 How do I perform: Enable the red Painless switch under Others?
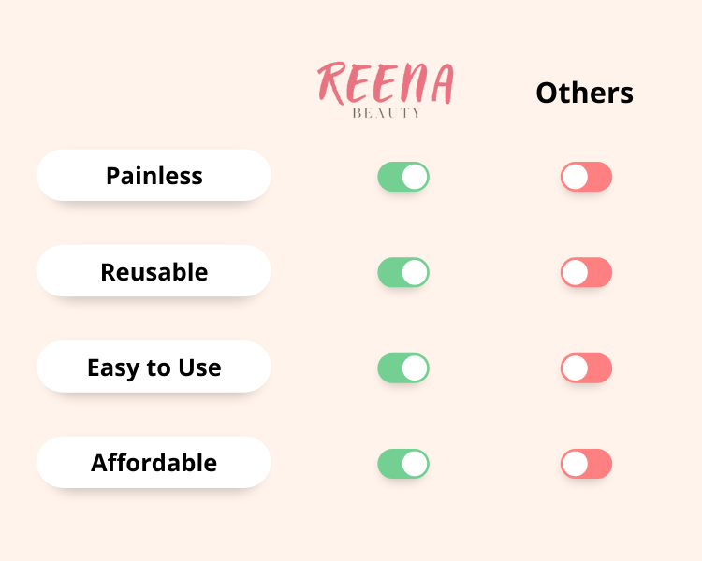coord(586,177)
